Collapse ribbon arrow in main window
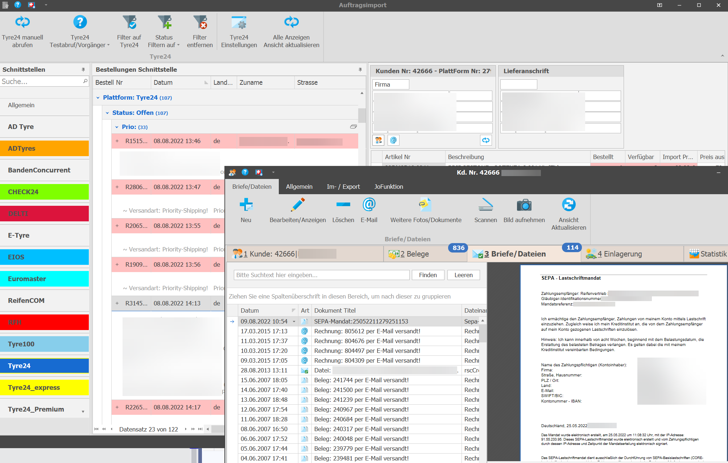The height and width of the screenshot is (463, 728). click(x=723, y=56)
